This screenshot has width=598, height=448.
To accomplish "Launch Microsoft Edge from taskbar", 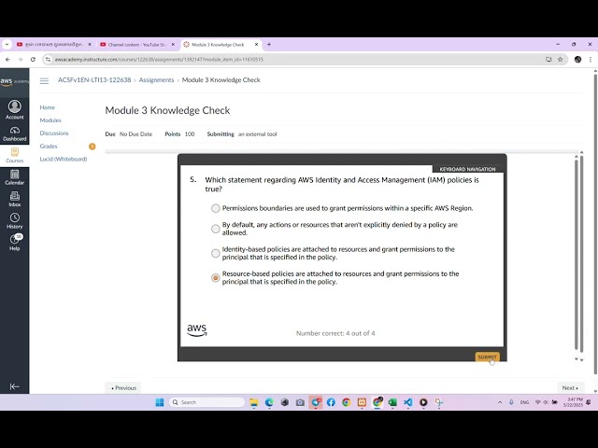I will [269, 402].
